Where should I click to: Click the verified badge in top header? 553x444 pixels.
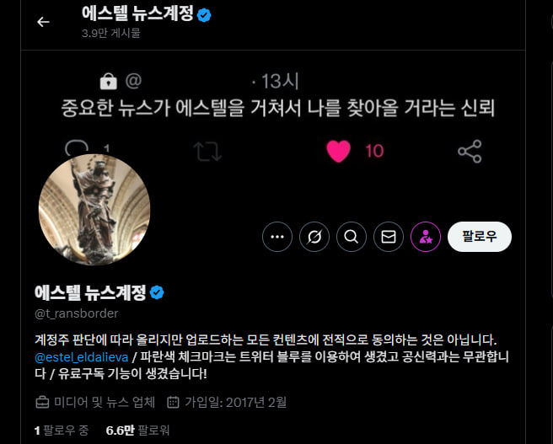(x=204, y=15)
